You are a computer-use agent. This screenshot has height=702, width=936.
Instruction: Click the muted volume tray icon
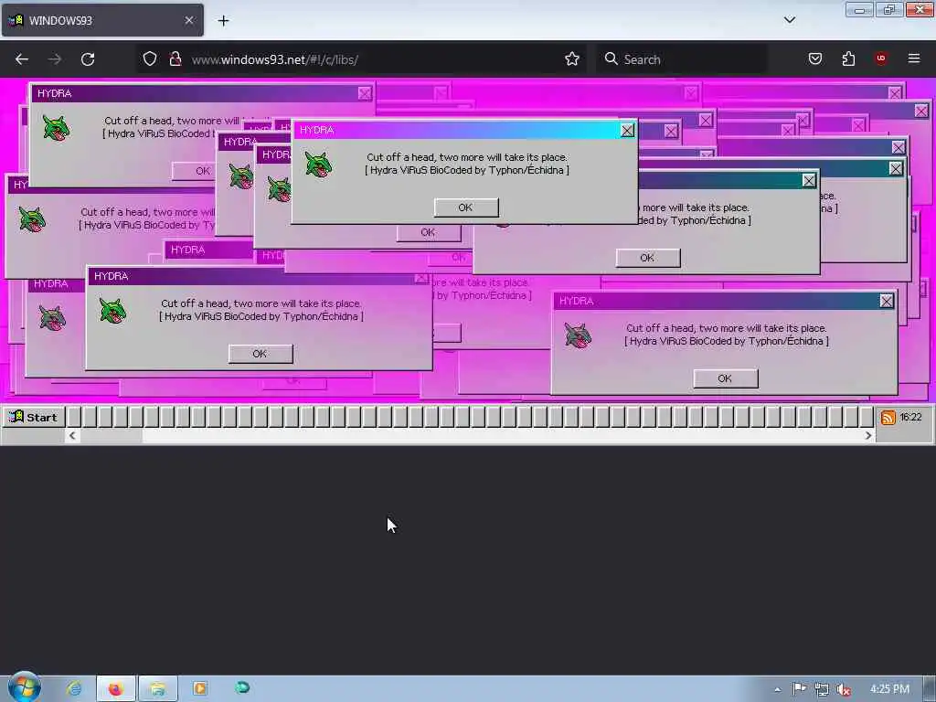point(844,689)
